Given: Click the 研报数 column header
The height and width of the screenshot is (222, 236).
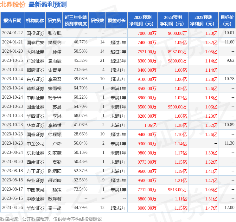Looking at the screenshot, I should pyautogui.click(x=97, y=20).
